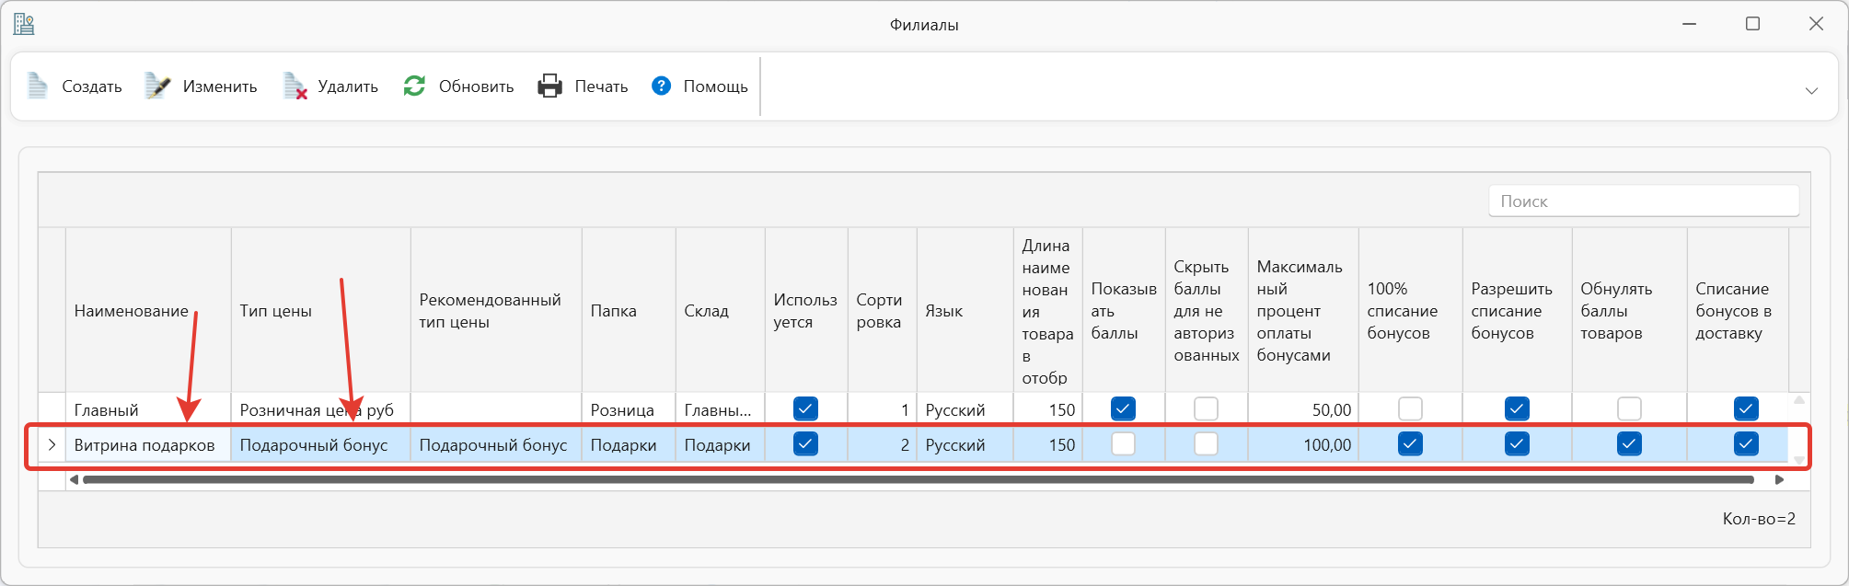
Task: Click the Создать new document icon
Action: (38, 86)
